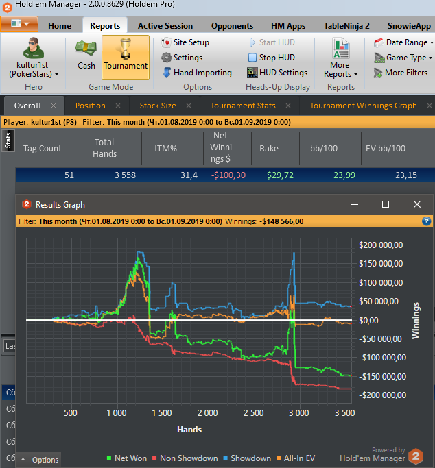The height and width of the screenshot is (468, 435).
Task: Maximize the Results Graph window
Action: click(x=386, y=204)
